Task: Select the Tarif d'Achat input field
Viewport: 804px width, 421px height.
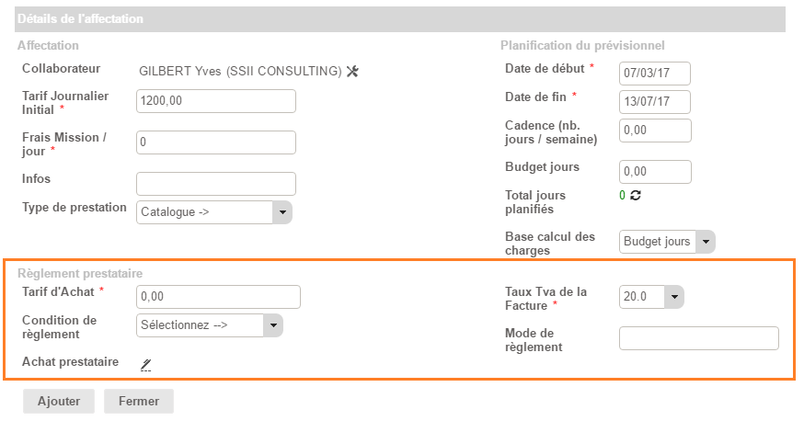Action: [x=218, y=297]
